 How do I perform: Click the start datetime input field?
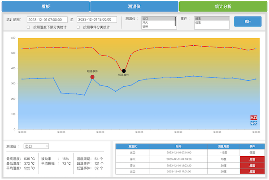click(46, 20)
